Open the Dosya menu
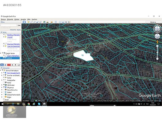 [x=3, y=19]
